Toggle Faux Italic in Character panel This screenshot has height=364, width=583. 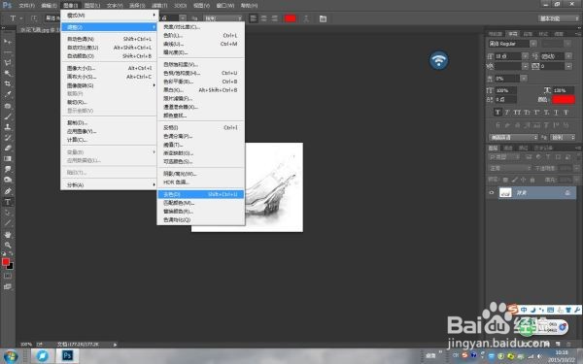tap(507, 113)
